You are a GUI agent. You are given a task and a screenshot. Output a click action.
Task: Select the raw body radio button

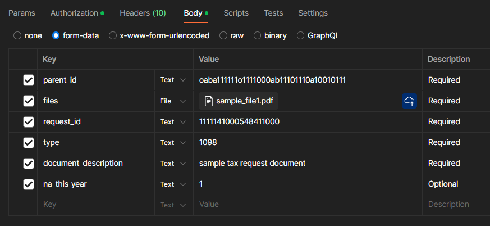(223, 35)
